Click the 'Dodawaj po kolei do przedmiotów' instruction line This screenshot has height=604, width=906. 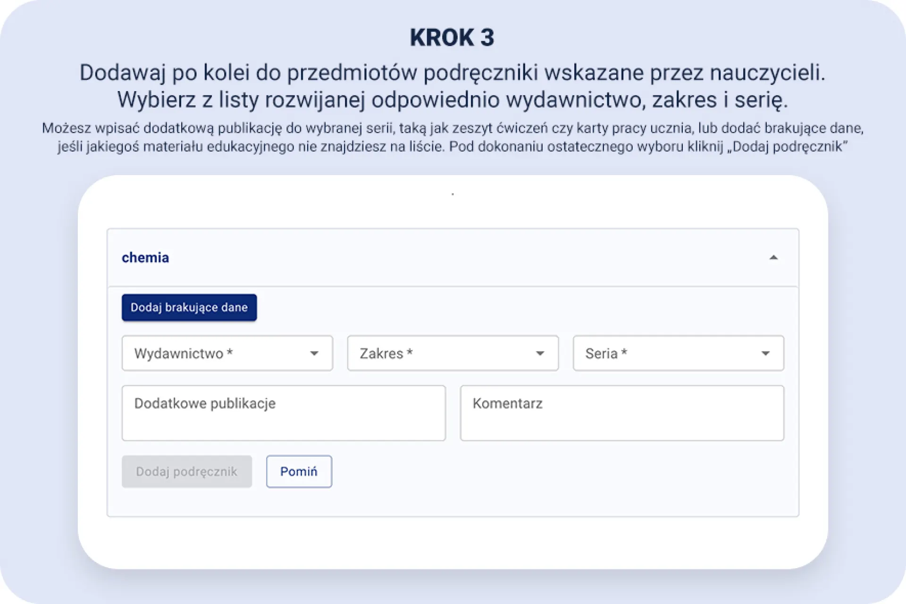[x=452, y=73]
